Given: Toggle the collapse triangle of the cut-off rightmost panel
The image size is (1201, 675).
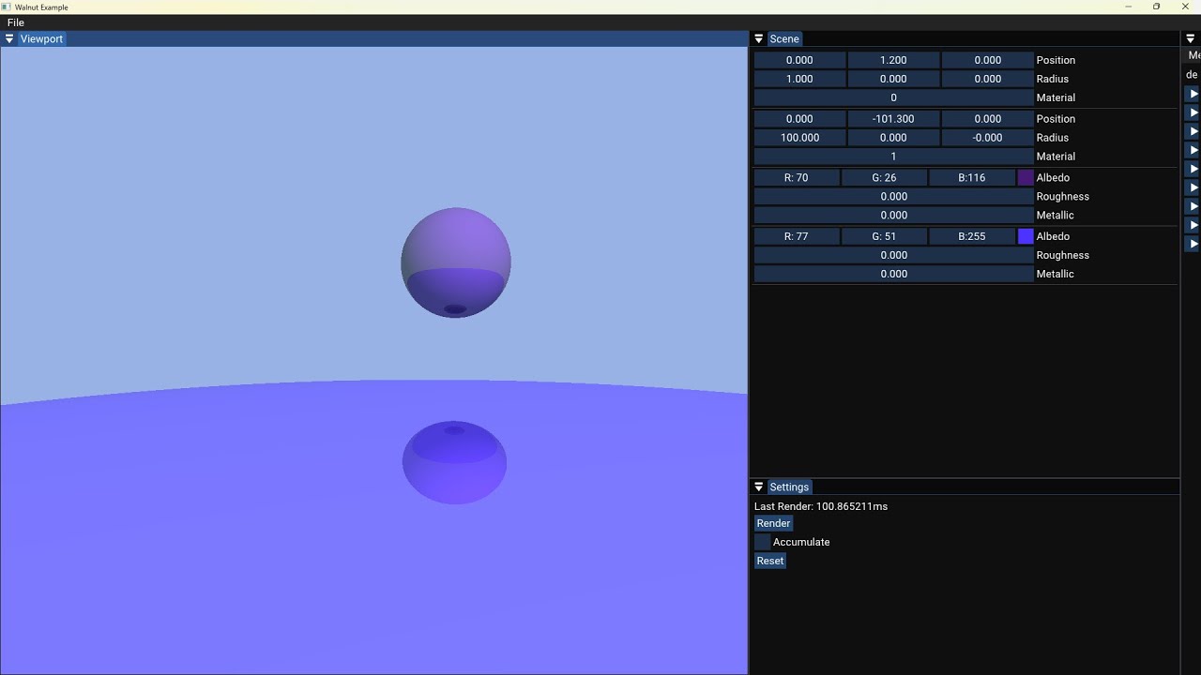Looking at the screenshot, I should [1191, 39].
